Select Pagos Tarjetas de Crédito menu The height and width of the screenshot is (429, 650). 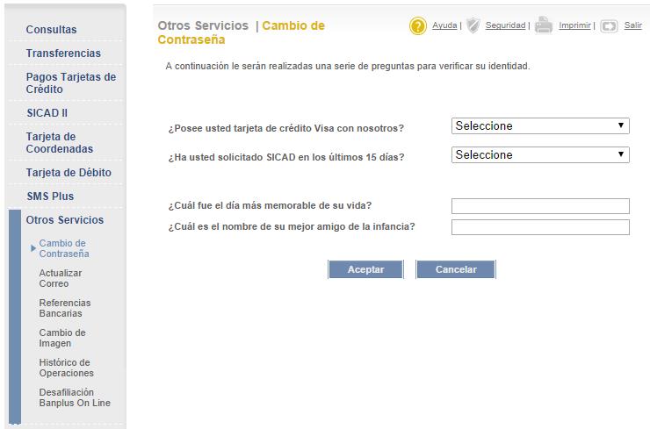tap(70, 82)
